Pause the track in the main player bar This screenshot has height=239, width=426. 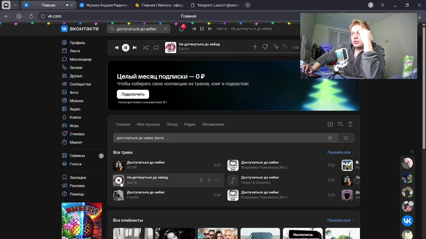(x=125, y=47)
